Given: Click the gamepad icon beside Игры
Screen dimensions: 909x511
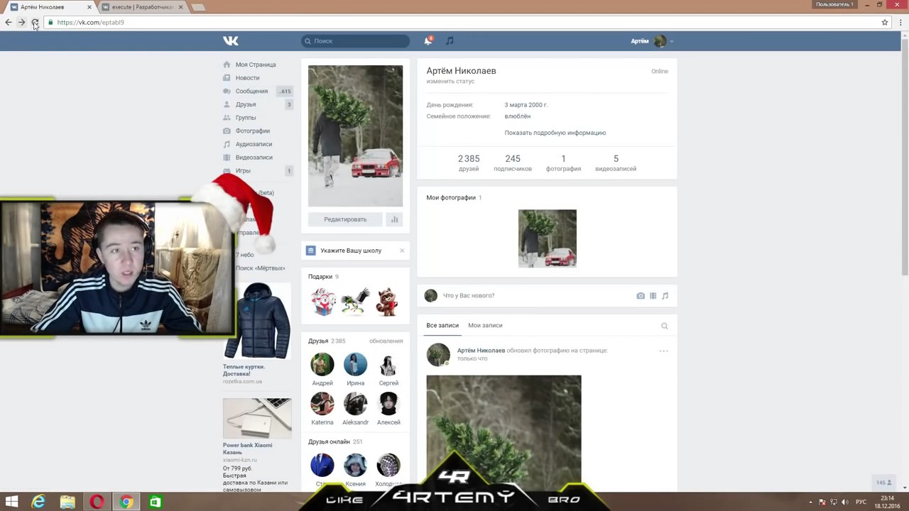Looking at the screenshot, I should (x=227, y=170).
